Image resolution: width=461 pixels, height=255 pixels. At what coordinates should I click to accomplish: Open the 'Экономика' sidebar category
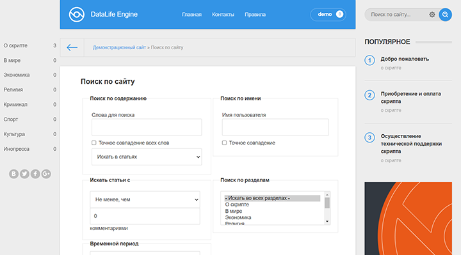[x=17, y=75]
